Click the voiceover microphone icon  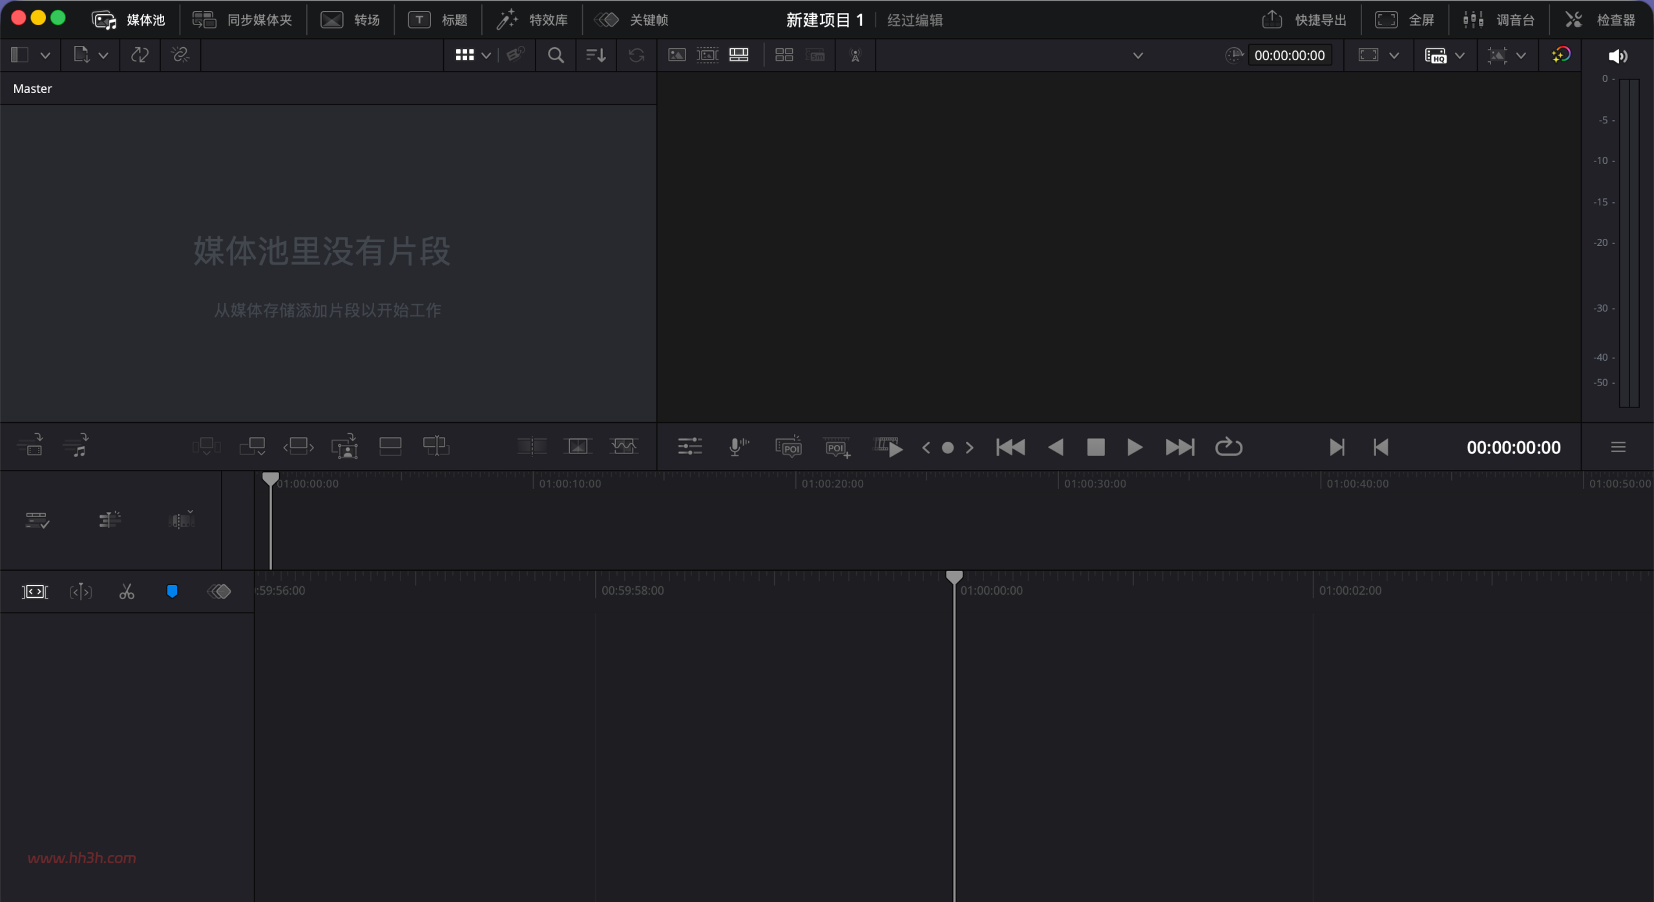[738, 447]
